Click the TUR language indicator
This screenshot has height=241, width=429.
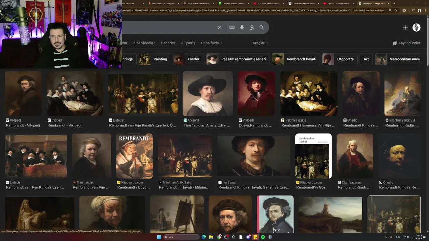(x=398, y=237)
